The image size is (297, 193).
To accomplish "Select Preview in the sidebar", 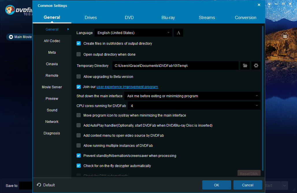I will coord(52,99).
